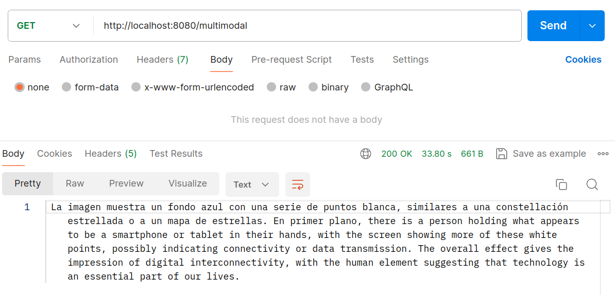Viewport: 615px width, 295px height.
Task: Click the response text starting 'La imagen muestra'
Action: coord(318,242)
